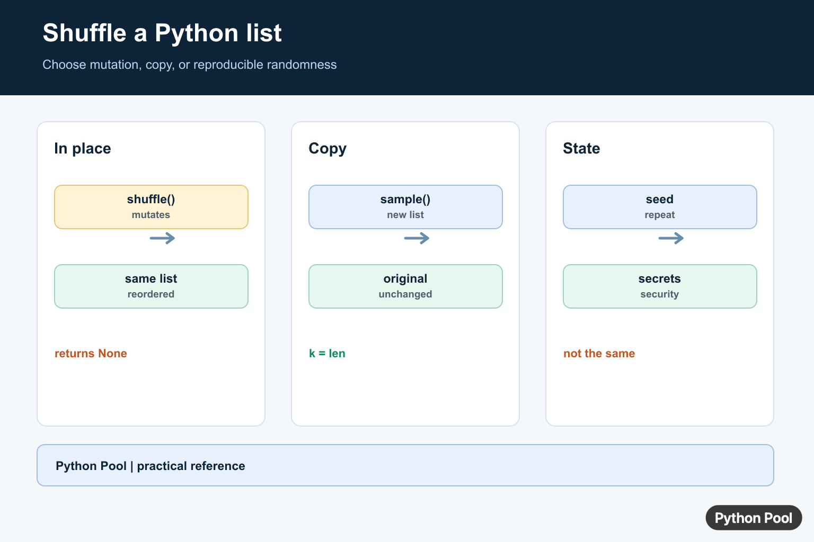Click the 'not the same' note
Screen dimensions: 814x542
[x=599, y=354]
